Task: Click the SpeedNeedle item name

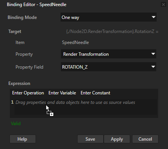Action: point(75,42)
